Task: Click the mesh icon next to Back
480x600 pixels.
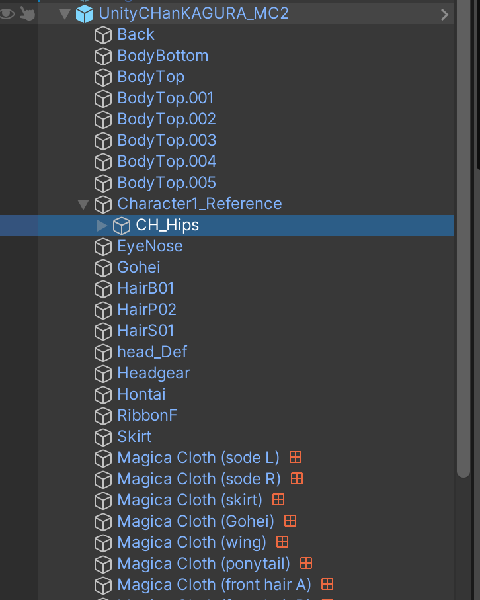Action: point(104,34)
